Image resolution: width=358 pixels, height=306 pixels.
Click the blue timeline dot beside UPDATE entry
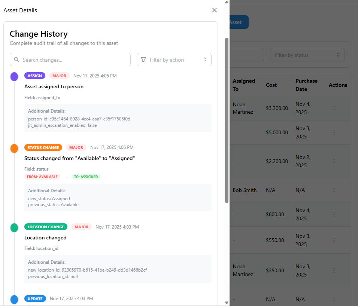pos(14,299)
